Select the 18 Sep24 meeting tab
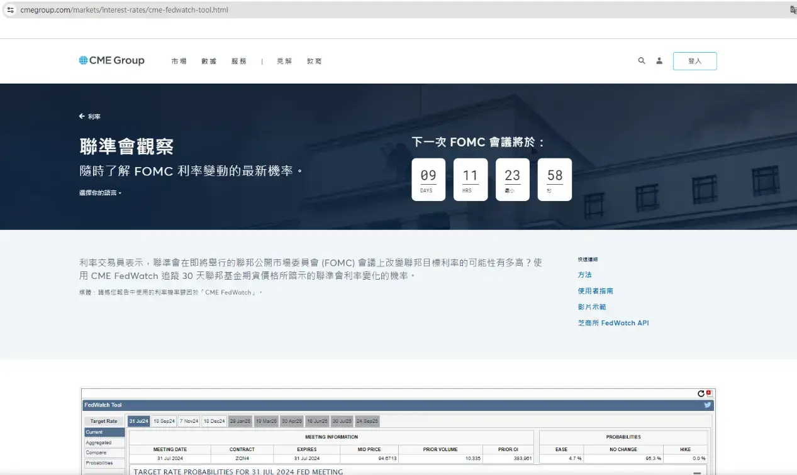Image resolution: width=797 pixels, height=475 pixels. click(x=164, y=421)
